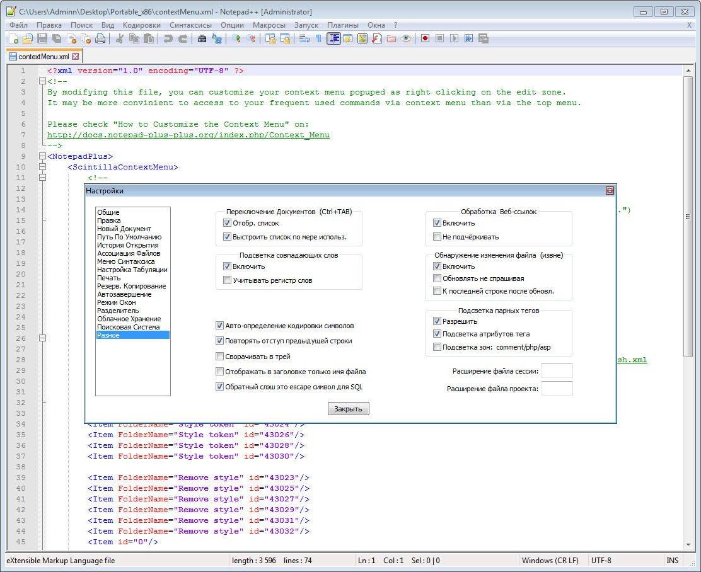Collapse ScintillaContextMenu fold on line 10
Screen dimensions: 701x572
pyautogui.click(x=42, y=167)
